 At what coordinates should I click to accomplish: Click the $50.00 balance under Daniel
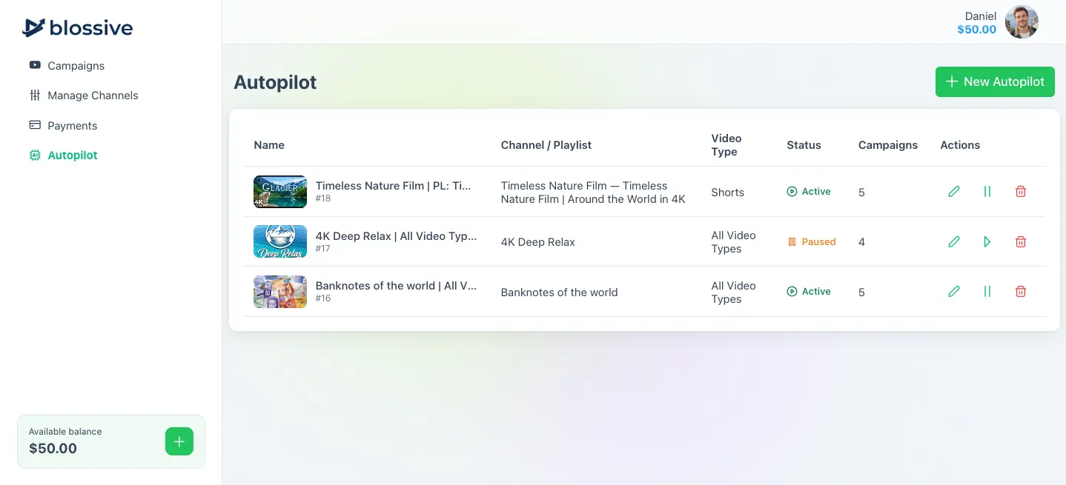point(977,30)
